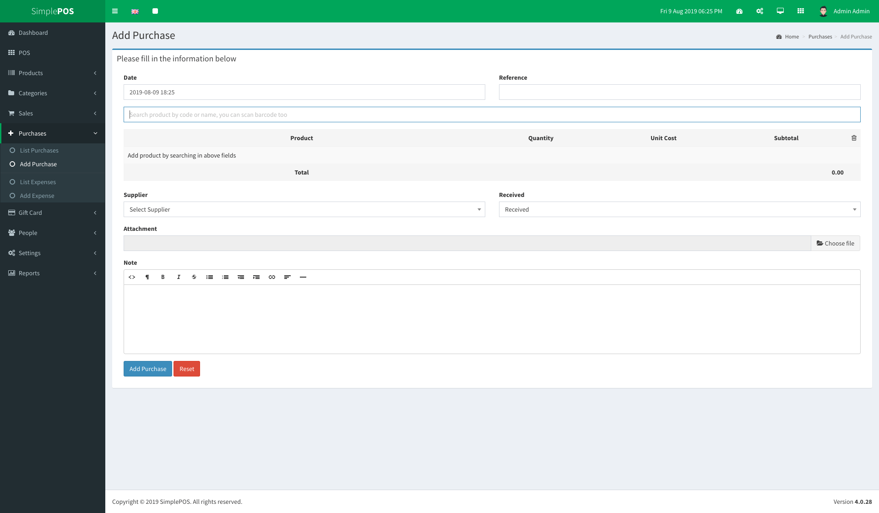The height and width of the screenshot is (513, 879).
Task: Apply strikethrough in the Note editor
Action: coord(194,277)
